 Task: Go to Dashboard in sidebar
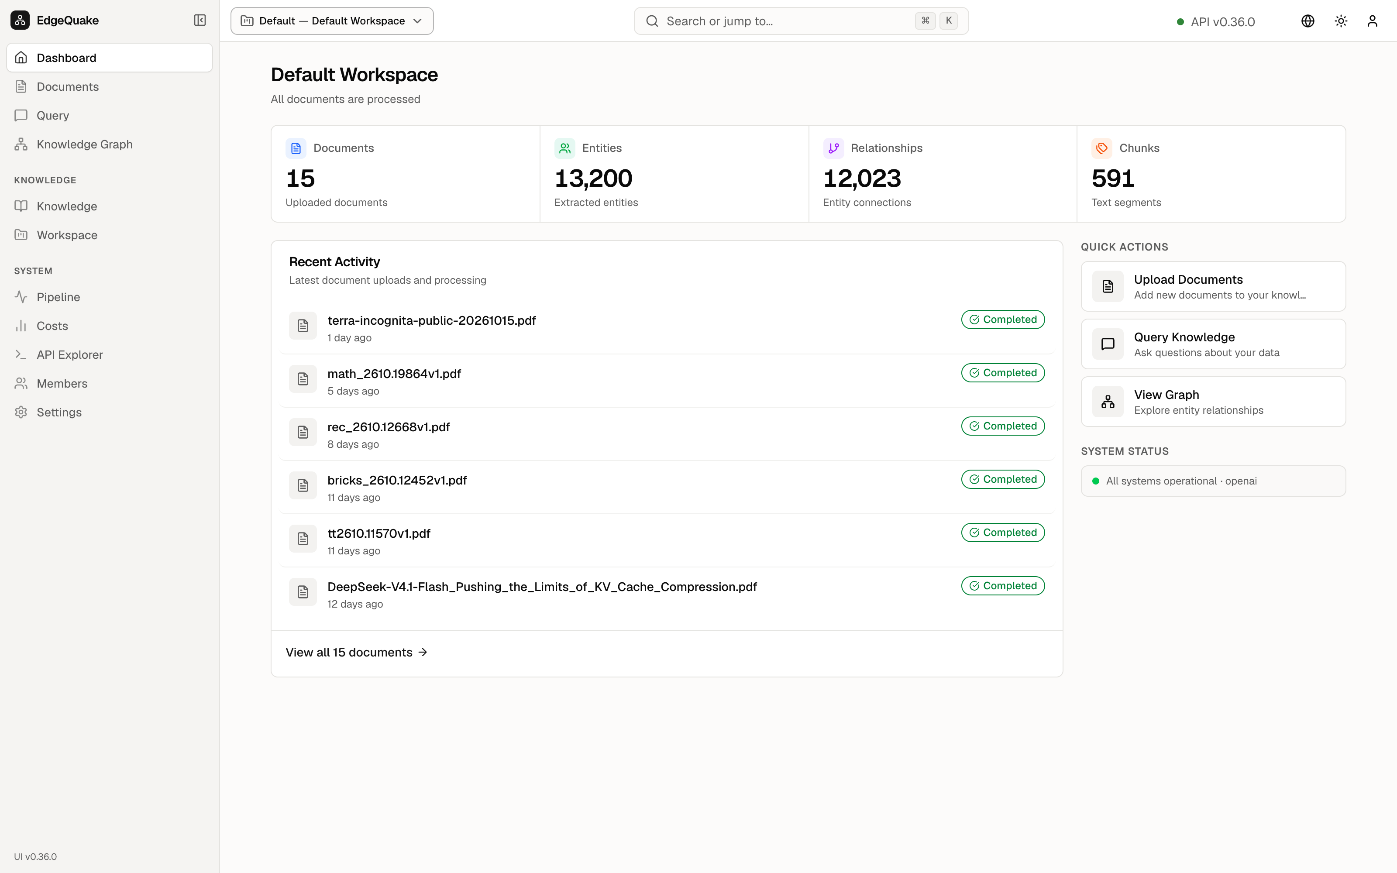[110, 58]
